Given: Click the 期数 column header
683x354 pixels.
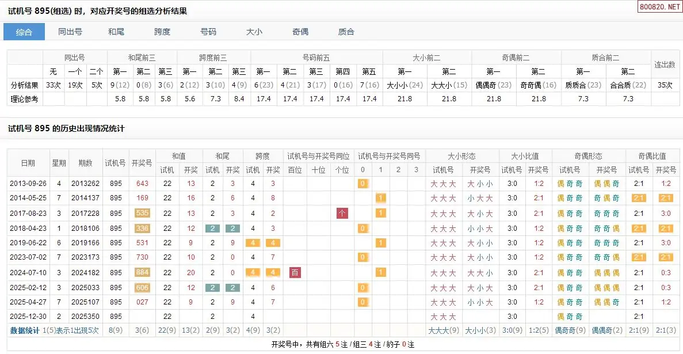Looking at the screenshot, I should (86, 163).
